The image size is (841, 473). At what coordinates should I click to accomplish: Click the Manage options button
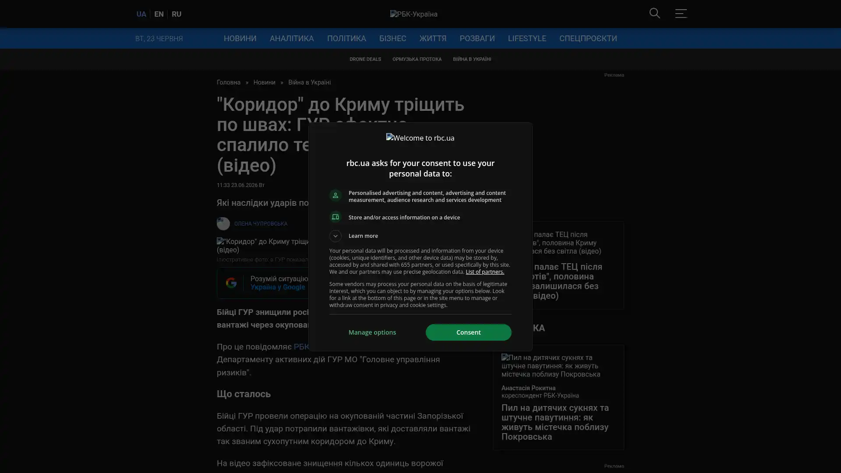tap(372, 332)
